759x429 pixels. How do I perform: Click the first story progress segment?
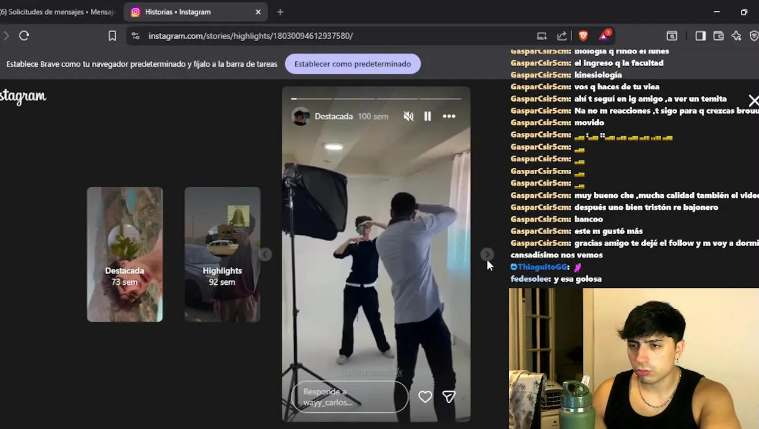click(311, 98)
